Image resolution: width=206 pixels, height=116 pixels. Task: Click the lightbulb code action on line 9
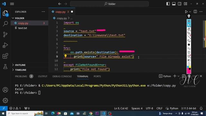(x=65, y=56)
